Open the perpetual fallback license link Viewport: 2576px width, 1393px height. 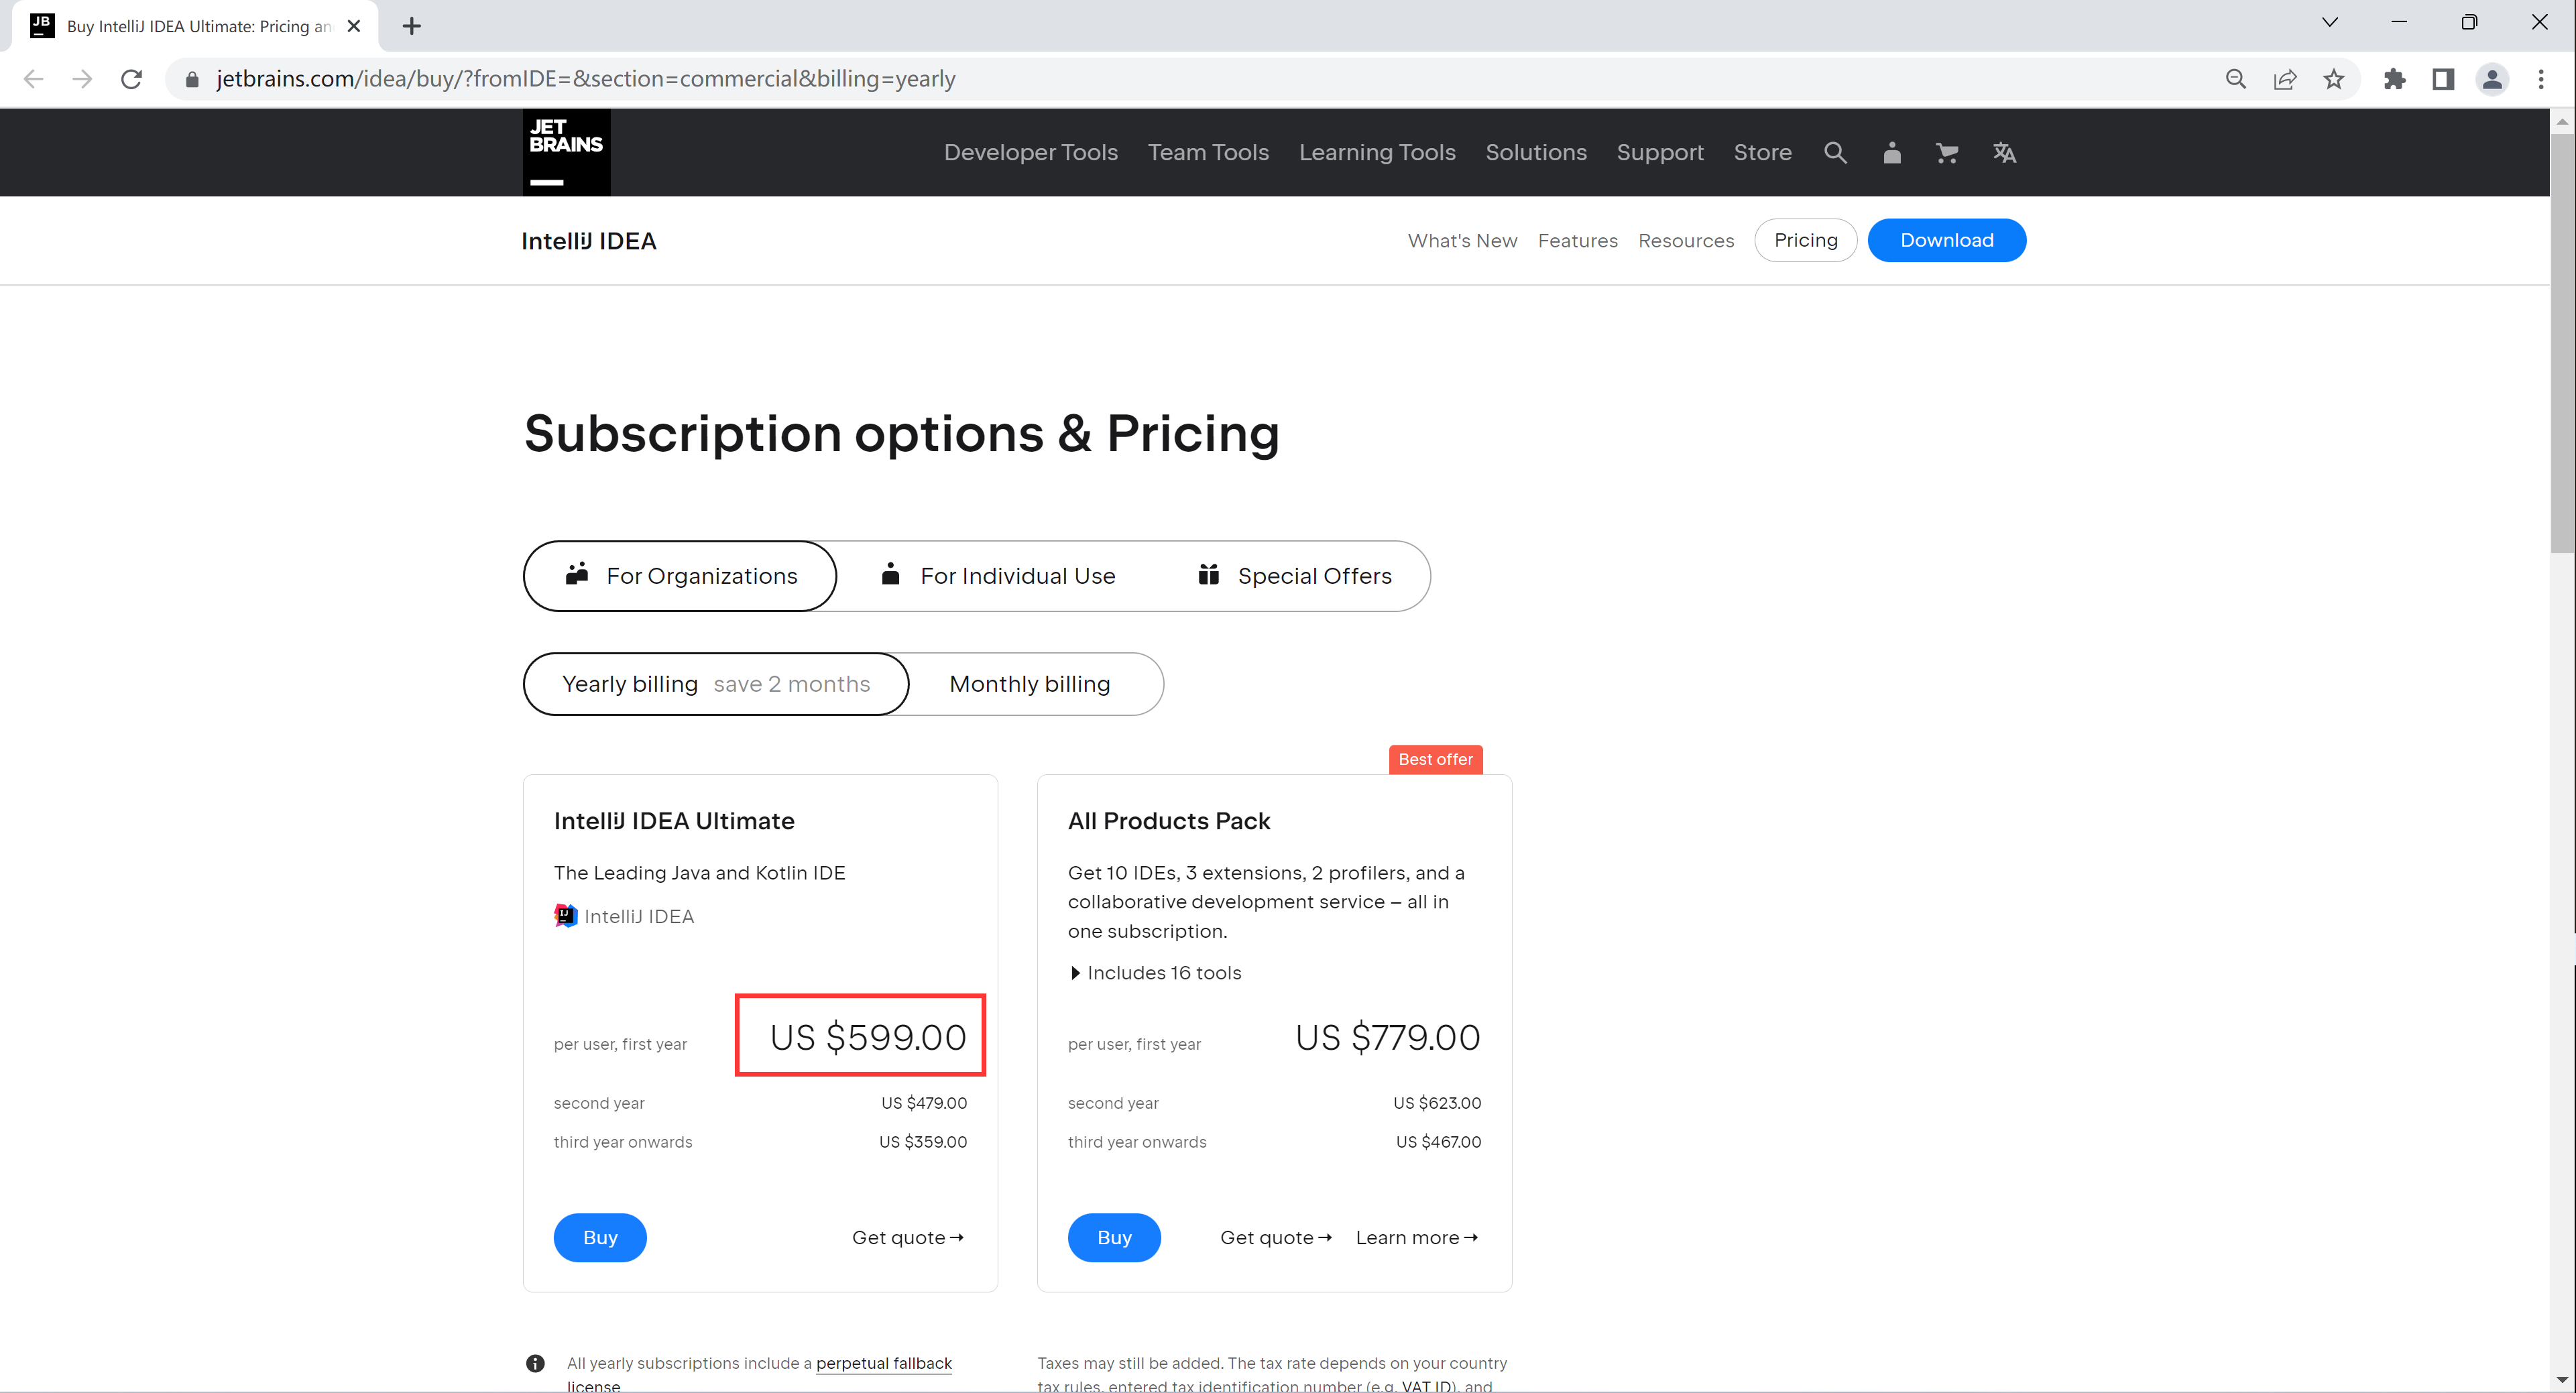click(x=884, y=1363)
